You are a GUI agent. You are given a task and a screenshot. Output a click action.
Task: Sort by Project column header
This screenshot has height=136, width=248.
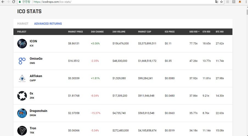[x=22, y=32]
